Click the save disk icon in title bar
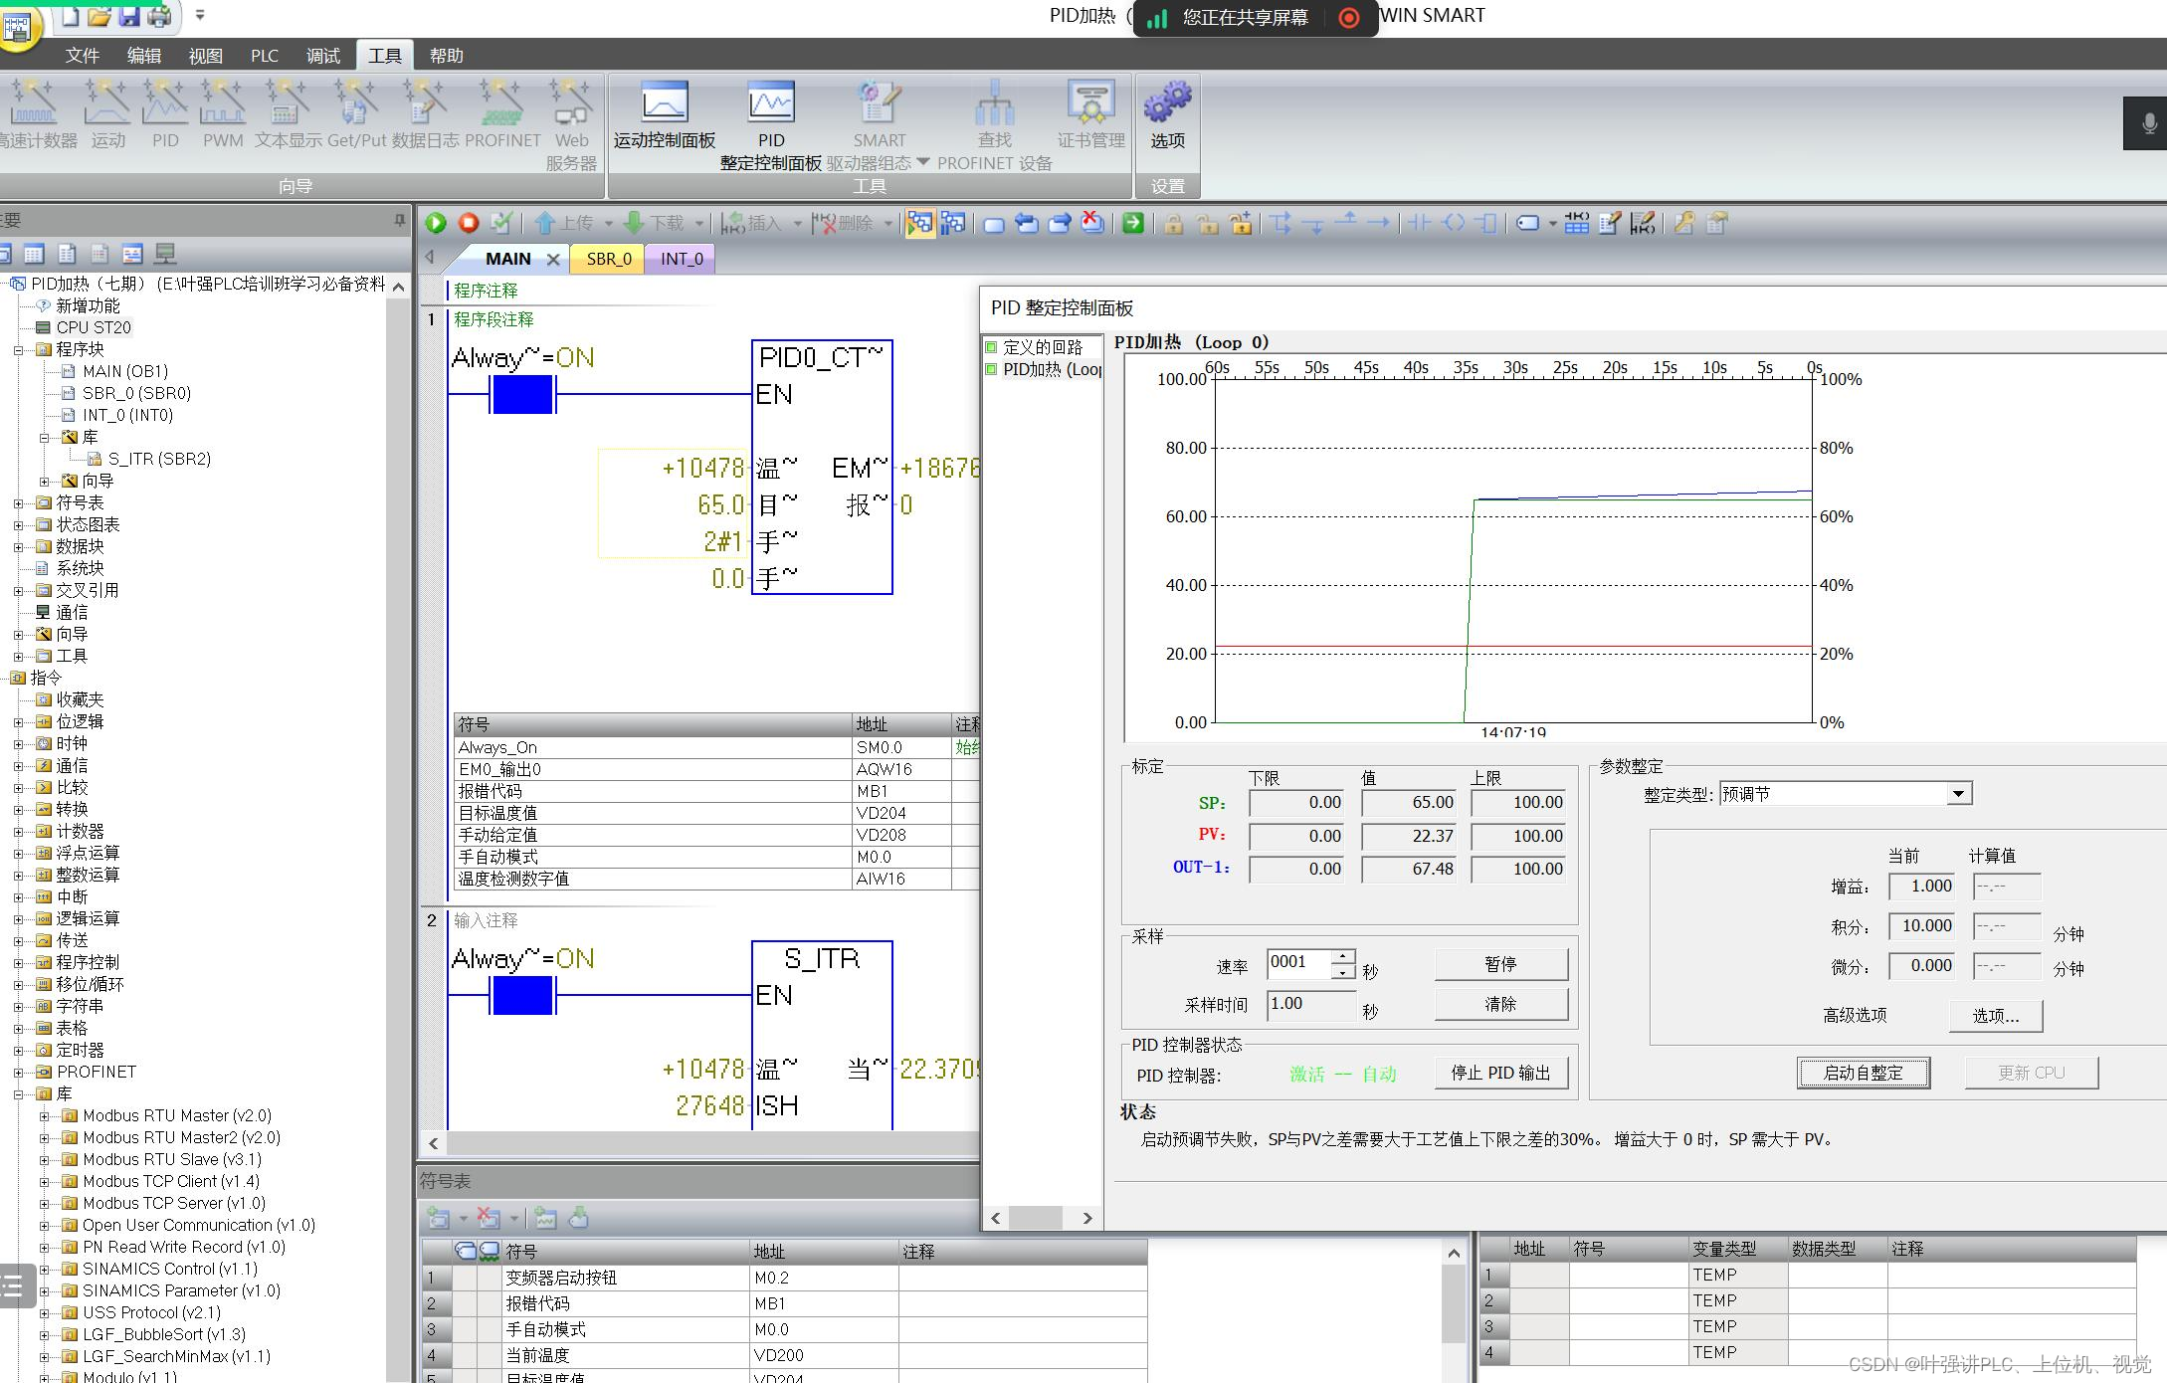Viewport: 2167px width, 1383px height. coord(129,16)
